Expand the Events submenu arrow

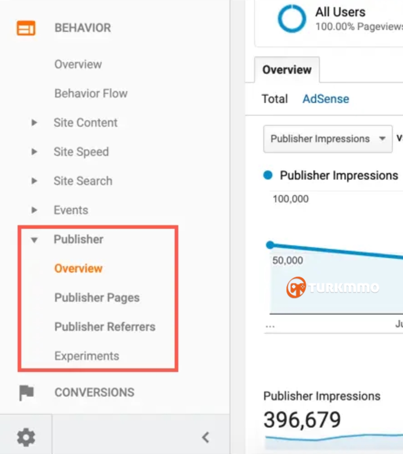(34, 210)
